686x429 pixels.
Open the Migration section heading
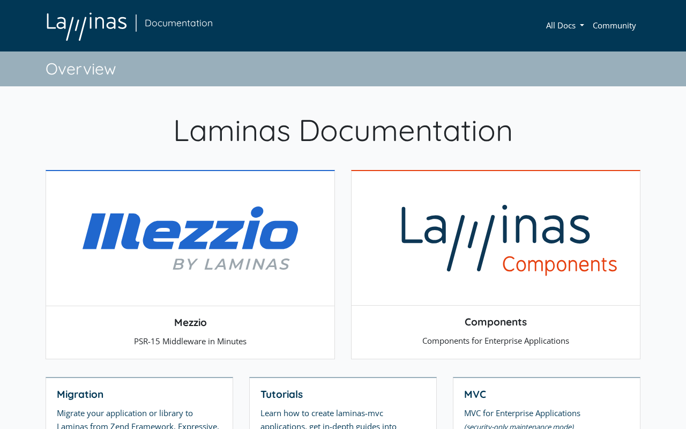click(80, 394)
